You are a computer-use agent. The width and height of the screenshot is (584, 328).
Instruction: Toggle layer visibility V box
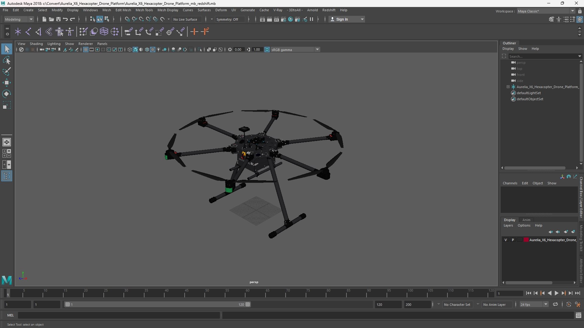point(506,240)
